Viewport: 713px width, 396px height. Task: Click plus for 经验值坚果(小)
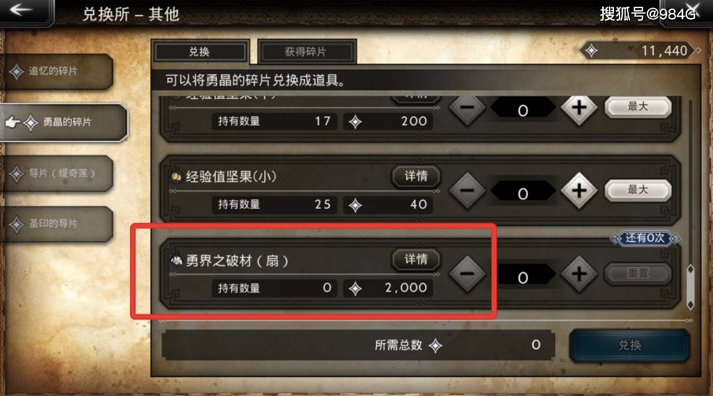coord(579,191)
